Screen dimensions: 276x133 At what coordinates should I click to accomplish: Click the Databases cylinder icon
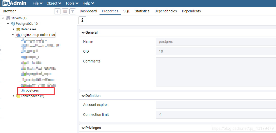pyautogui.click(x=18, y=29)
